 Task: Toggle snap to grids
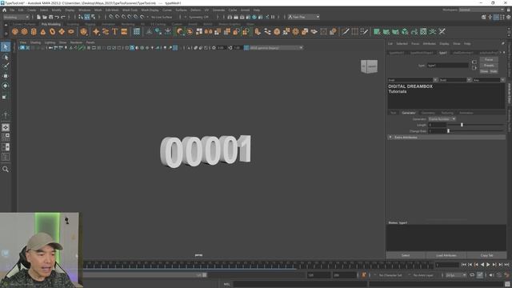[111, 17]
